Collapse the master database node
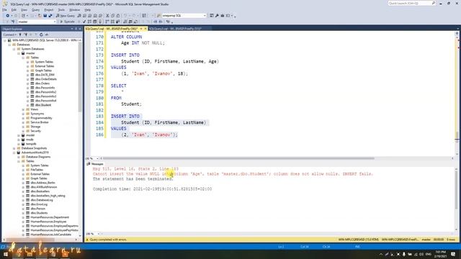The image size is (461, 259). 19,53
